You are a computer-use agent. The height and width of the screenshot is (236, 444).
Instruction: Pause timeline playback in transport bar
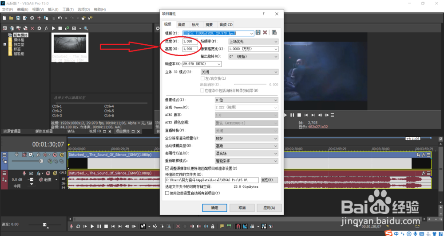click(x=99, y=226)
